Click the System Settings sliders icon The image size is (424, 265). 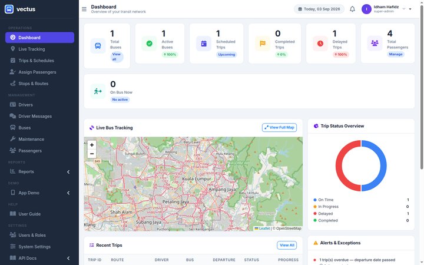(13, 246)
